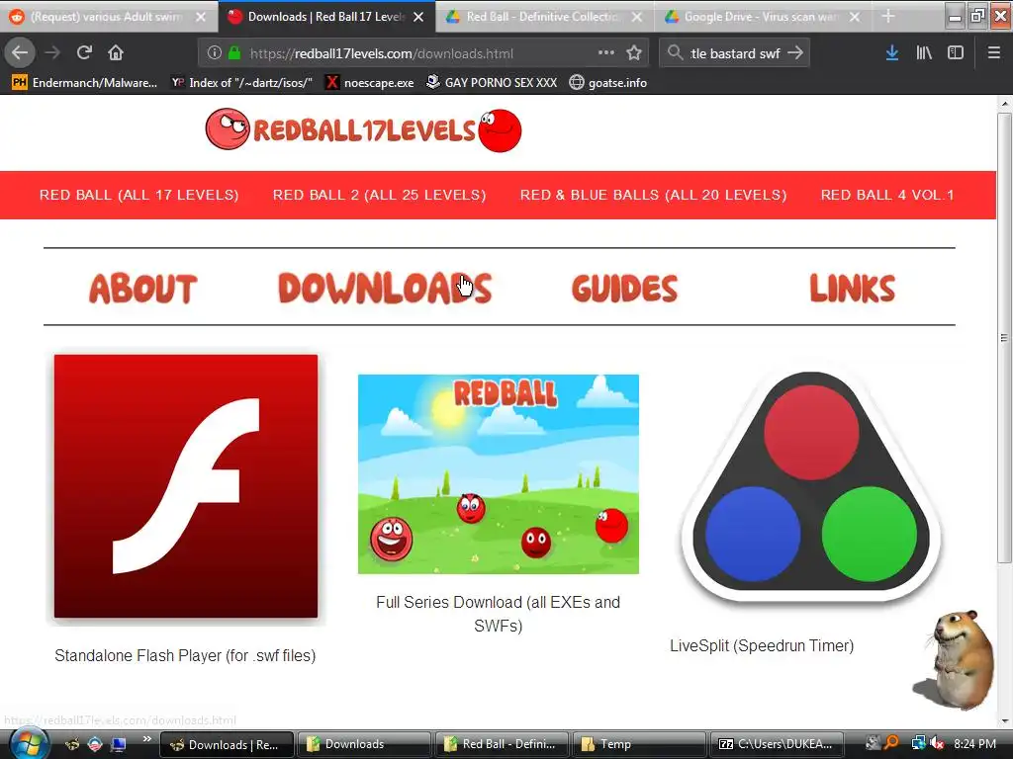Click the page vertical scrollbar thumb
This screenshot has width=1013, height=759.
click(x=1004, y=337)
